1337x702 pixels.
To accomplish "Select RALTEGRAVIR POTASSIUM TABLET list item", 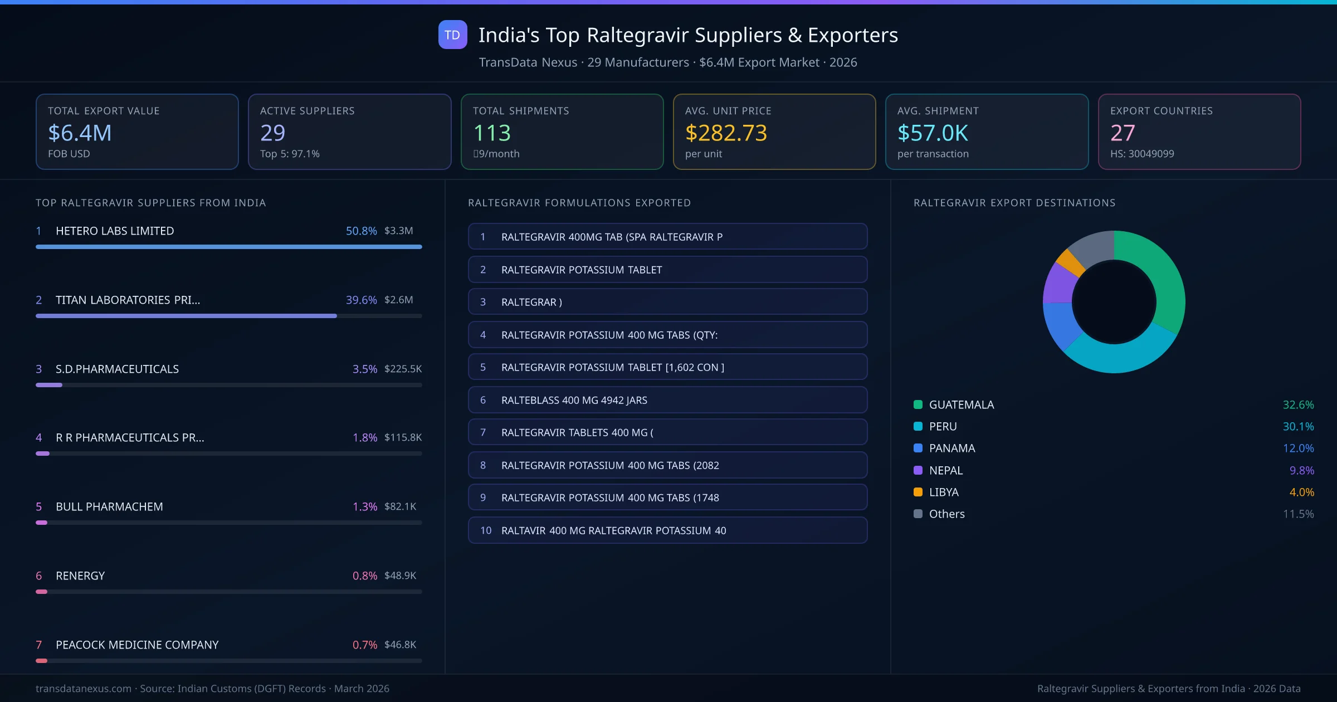I will [667, 269].
